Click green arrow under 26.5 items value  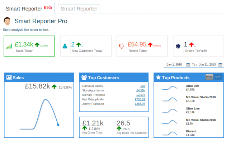tap(119, 128)
